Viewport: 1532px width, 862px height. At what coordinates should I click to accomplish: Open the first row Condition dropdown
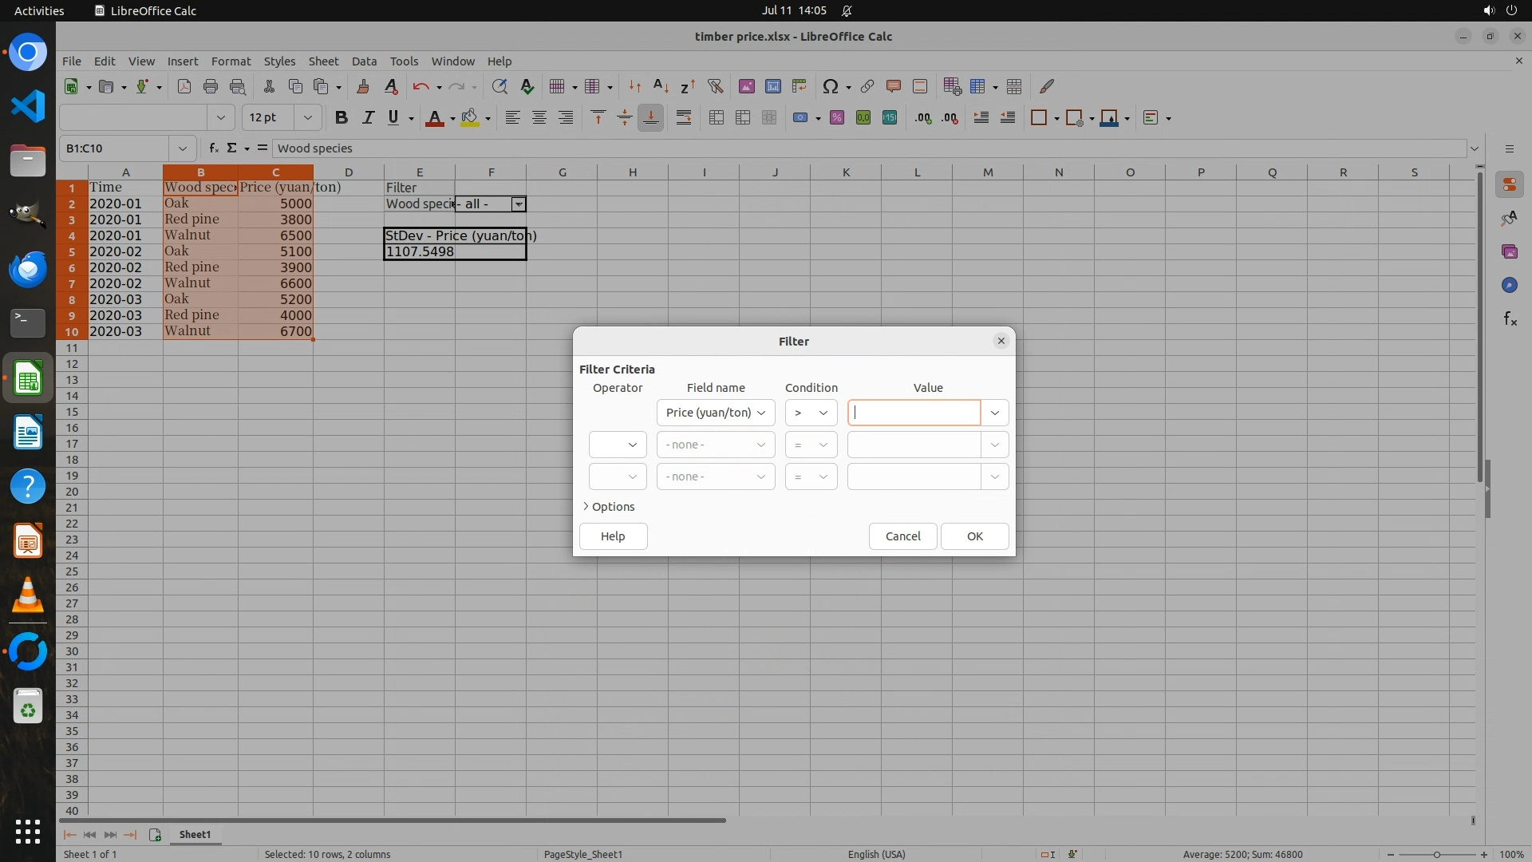[x=811, y=413]
